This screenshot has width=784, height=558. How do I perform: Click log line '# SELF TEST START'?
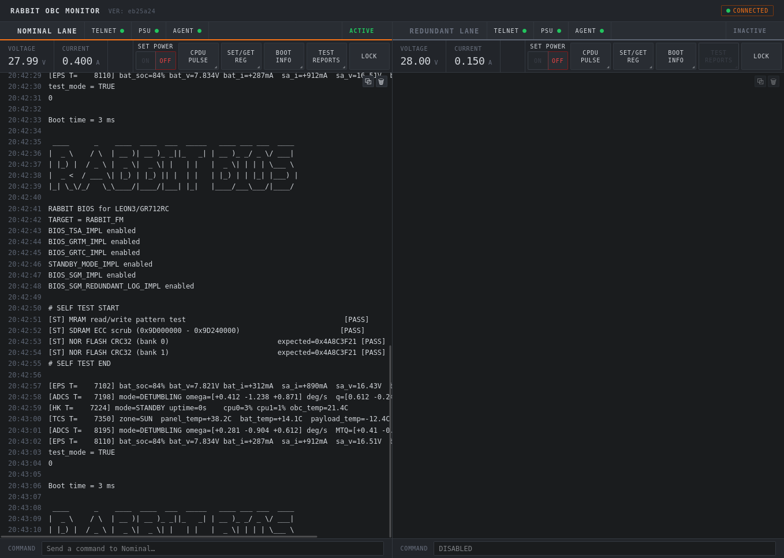(x=84, y=308)
